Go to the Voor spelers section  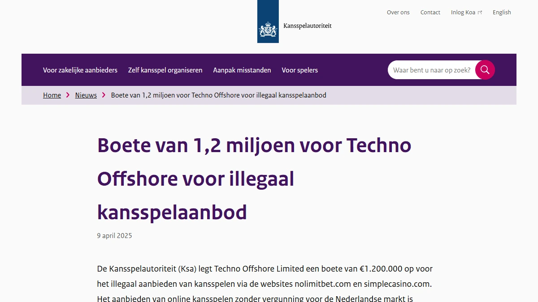pyautogui.click(x=300, y=70)
